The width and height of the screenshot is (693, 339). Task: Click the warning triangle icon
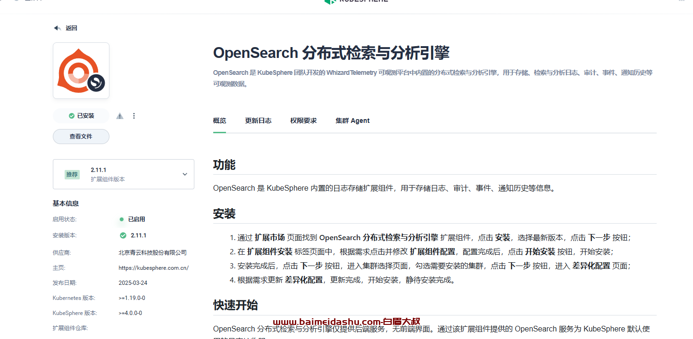click(x=120, y=116)
